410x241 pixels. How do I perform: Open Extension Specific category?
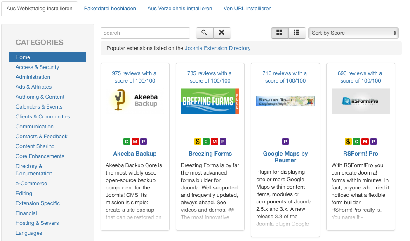click(x=38, y=203)
